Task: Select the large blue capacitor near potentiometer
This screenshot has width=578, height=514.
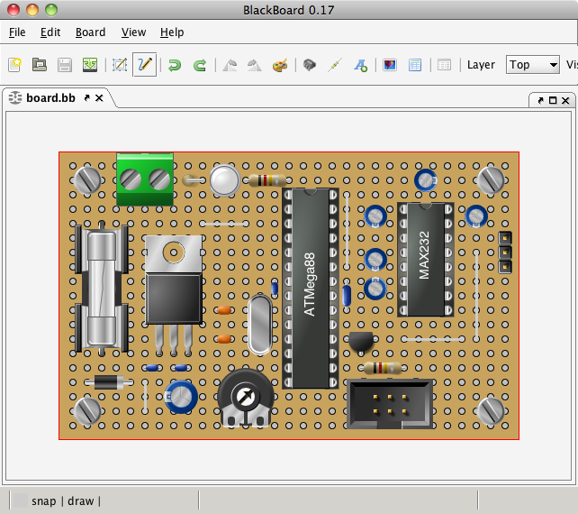Action: click(x=181, y=397)
